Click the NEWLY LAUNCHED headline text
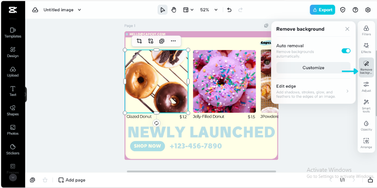 [201, 132]
